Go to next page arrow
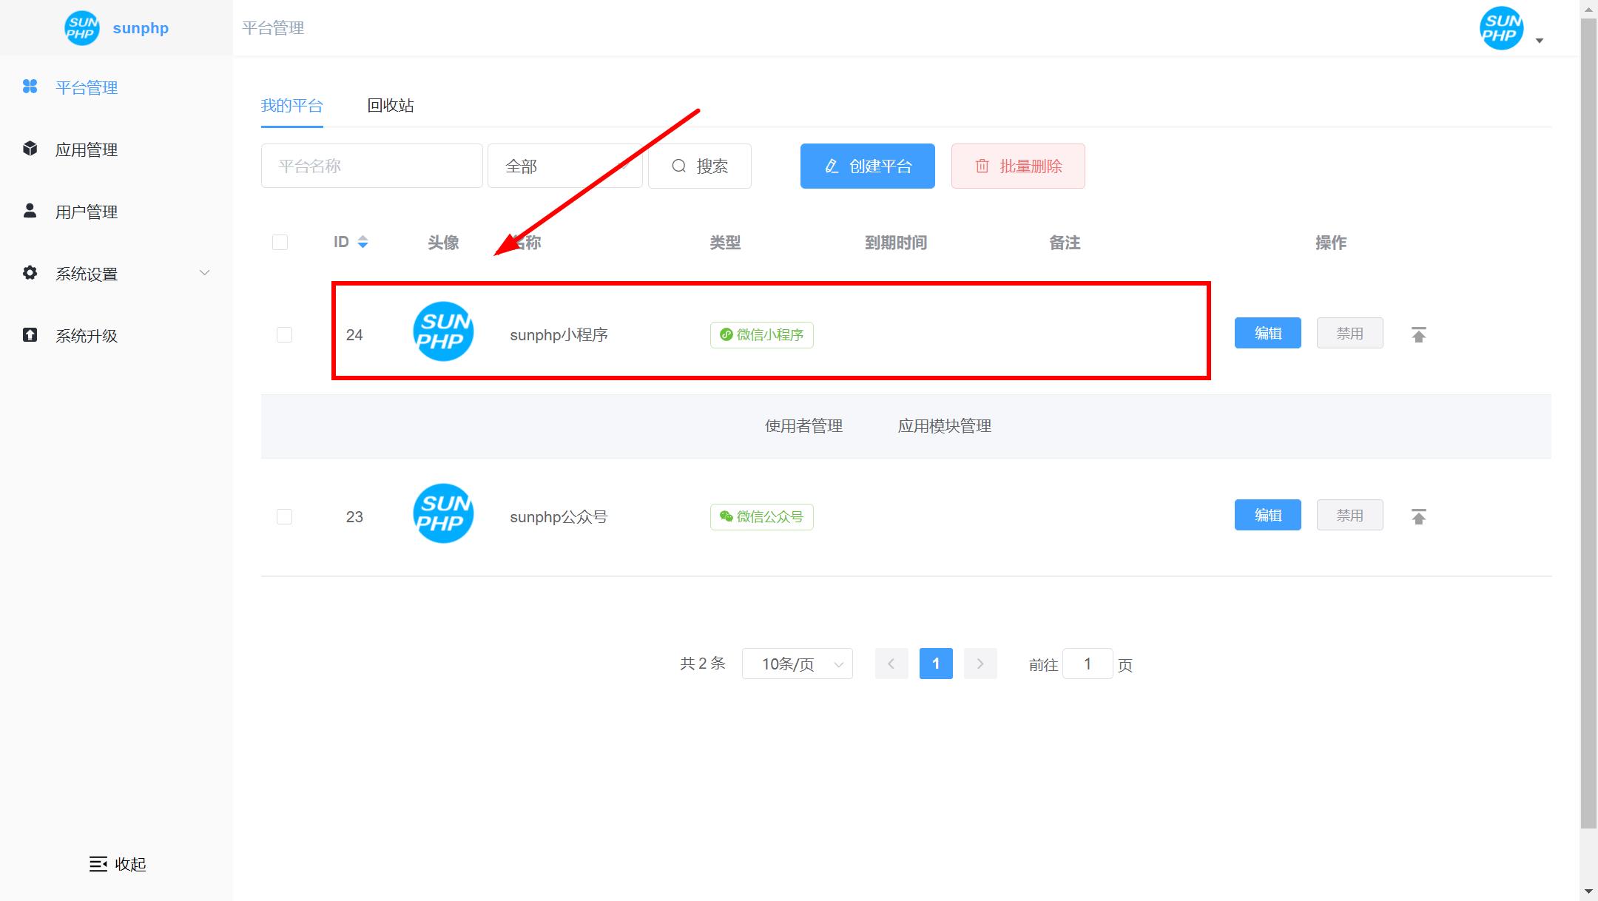1598x901 pixels. pos(980,664)
